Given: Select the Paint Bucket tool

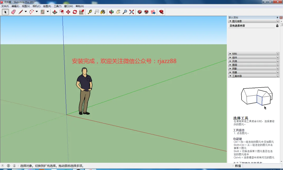Looking at the screenshot, I should 103,12.
